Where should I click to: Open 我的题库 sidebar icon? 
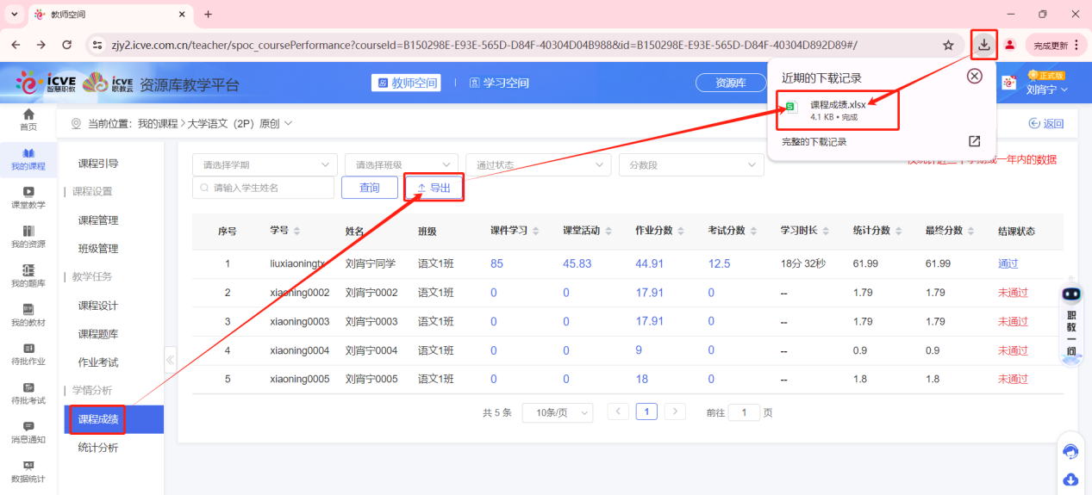tap(28, 275)
